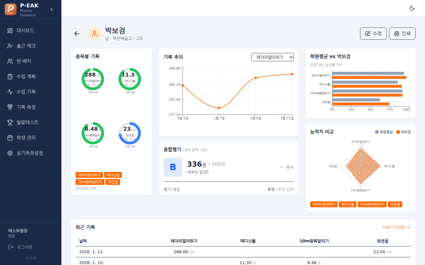The width and height of the screenshot is (425, 265).
Task: Expand 더보기 (7개) recent records
Action: tap(396, 227)
